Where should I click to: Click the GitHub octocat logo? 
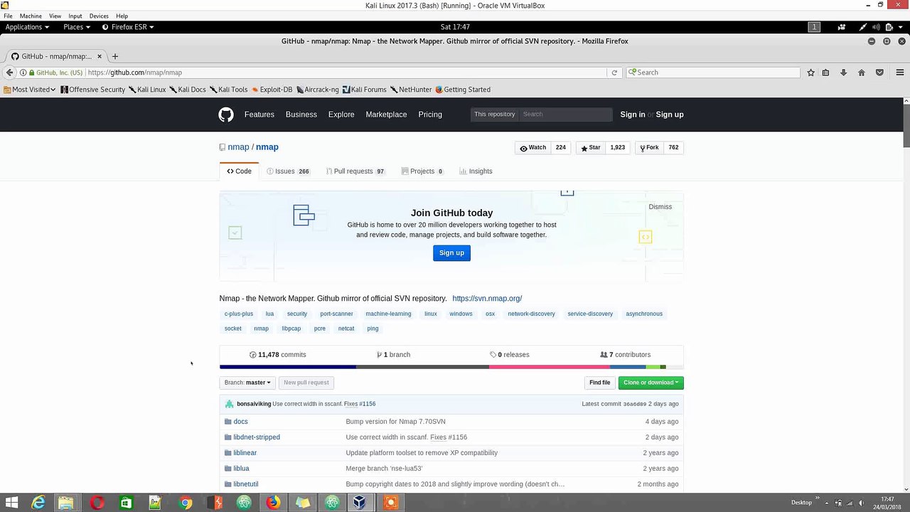point(226,114)
